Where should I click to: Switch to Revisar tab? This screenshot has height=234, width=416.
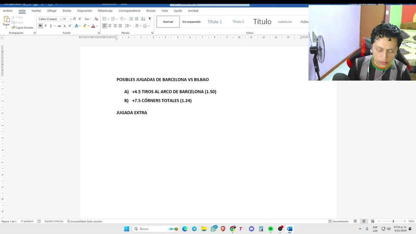click(151, 11)
